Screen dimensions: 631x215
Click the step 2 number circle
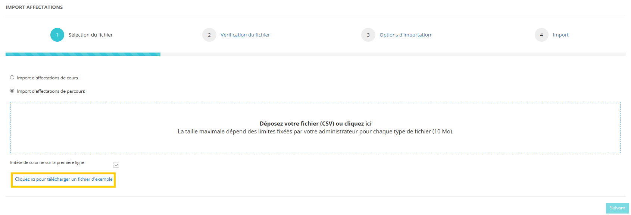[x=209, y=35]
